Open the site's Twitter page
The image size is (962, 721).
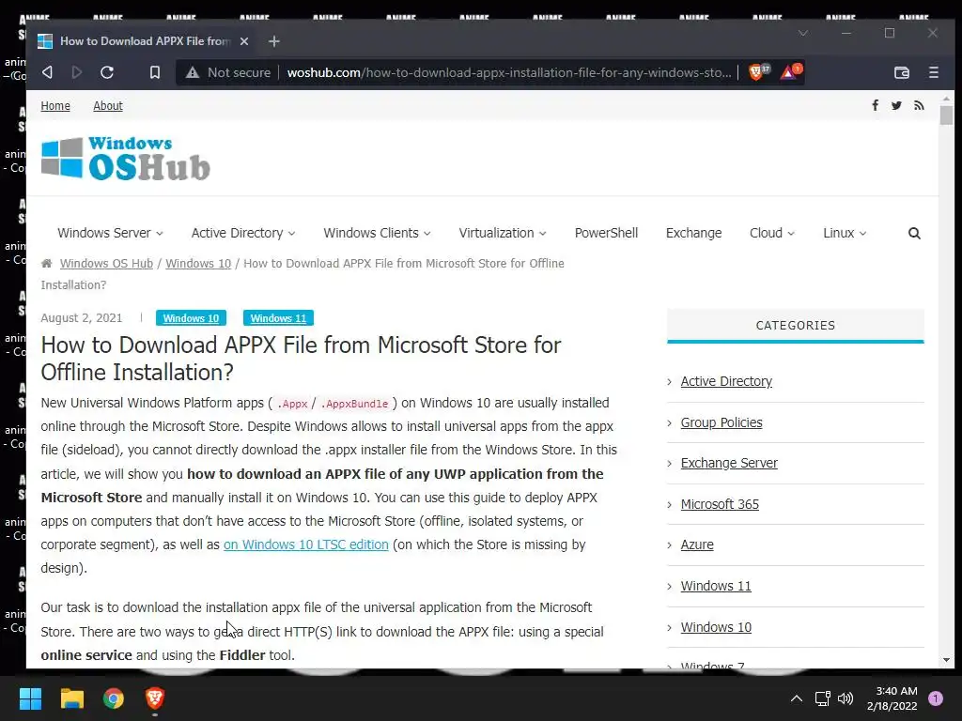[896, 105]
